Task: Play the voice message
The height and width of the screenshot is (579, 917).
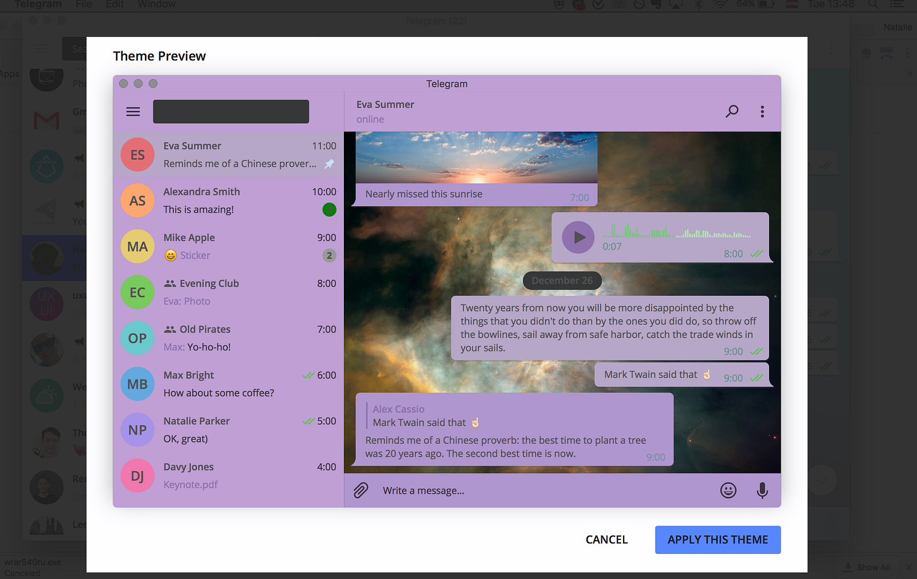Action: coord(578,237)
